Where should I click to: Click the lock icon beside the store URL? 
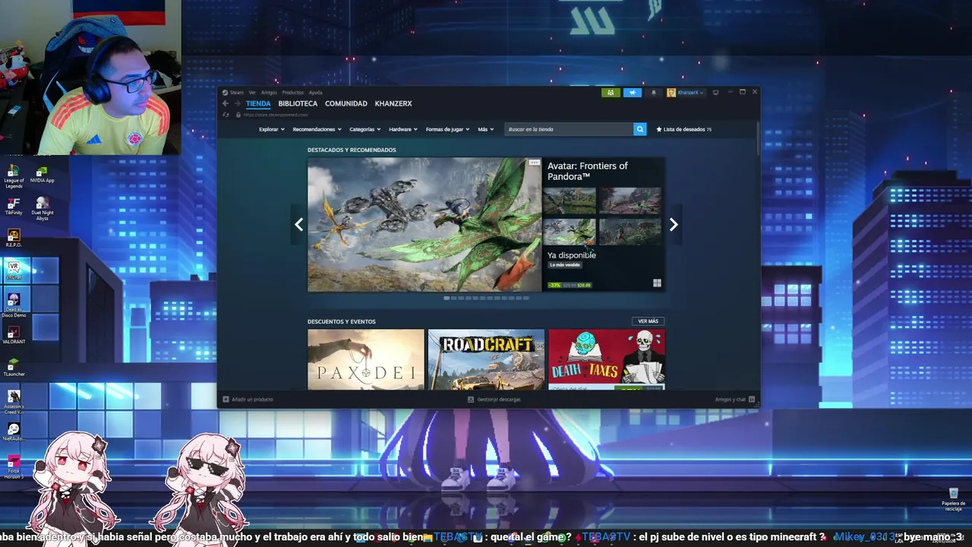(x=238, y=115)
